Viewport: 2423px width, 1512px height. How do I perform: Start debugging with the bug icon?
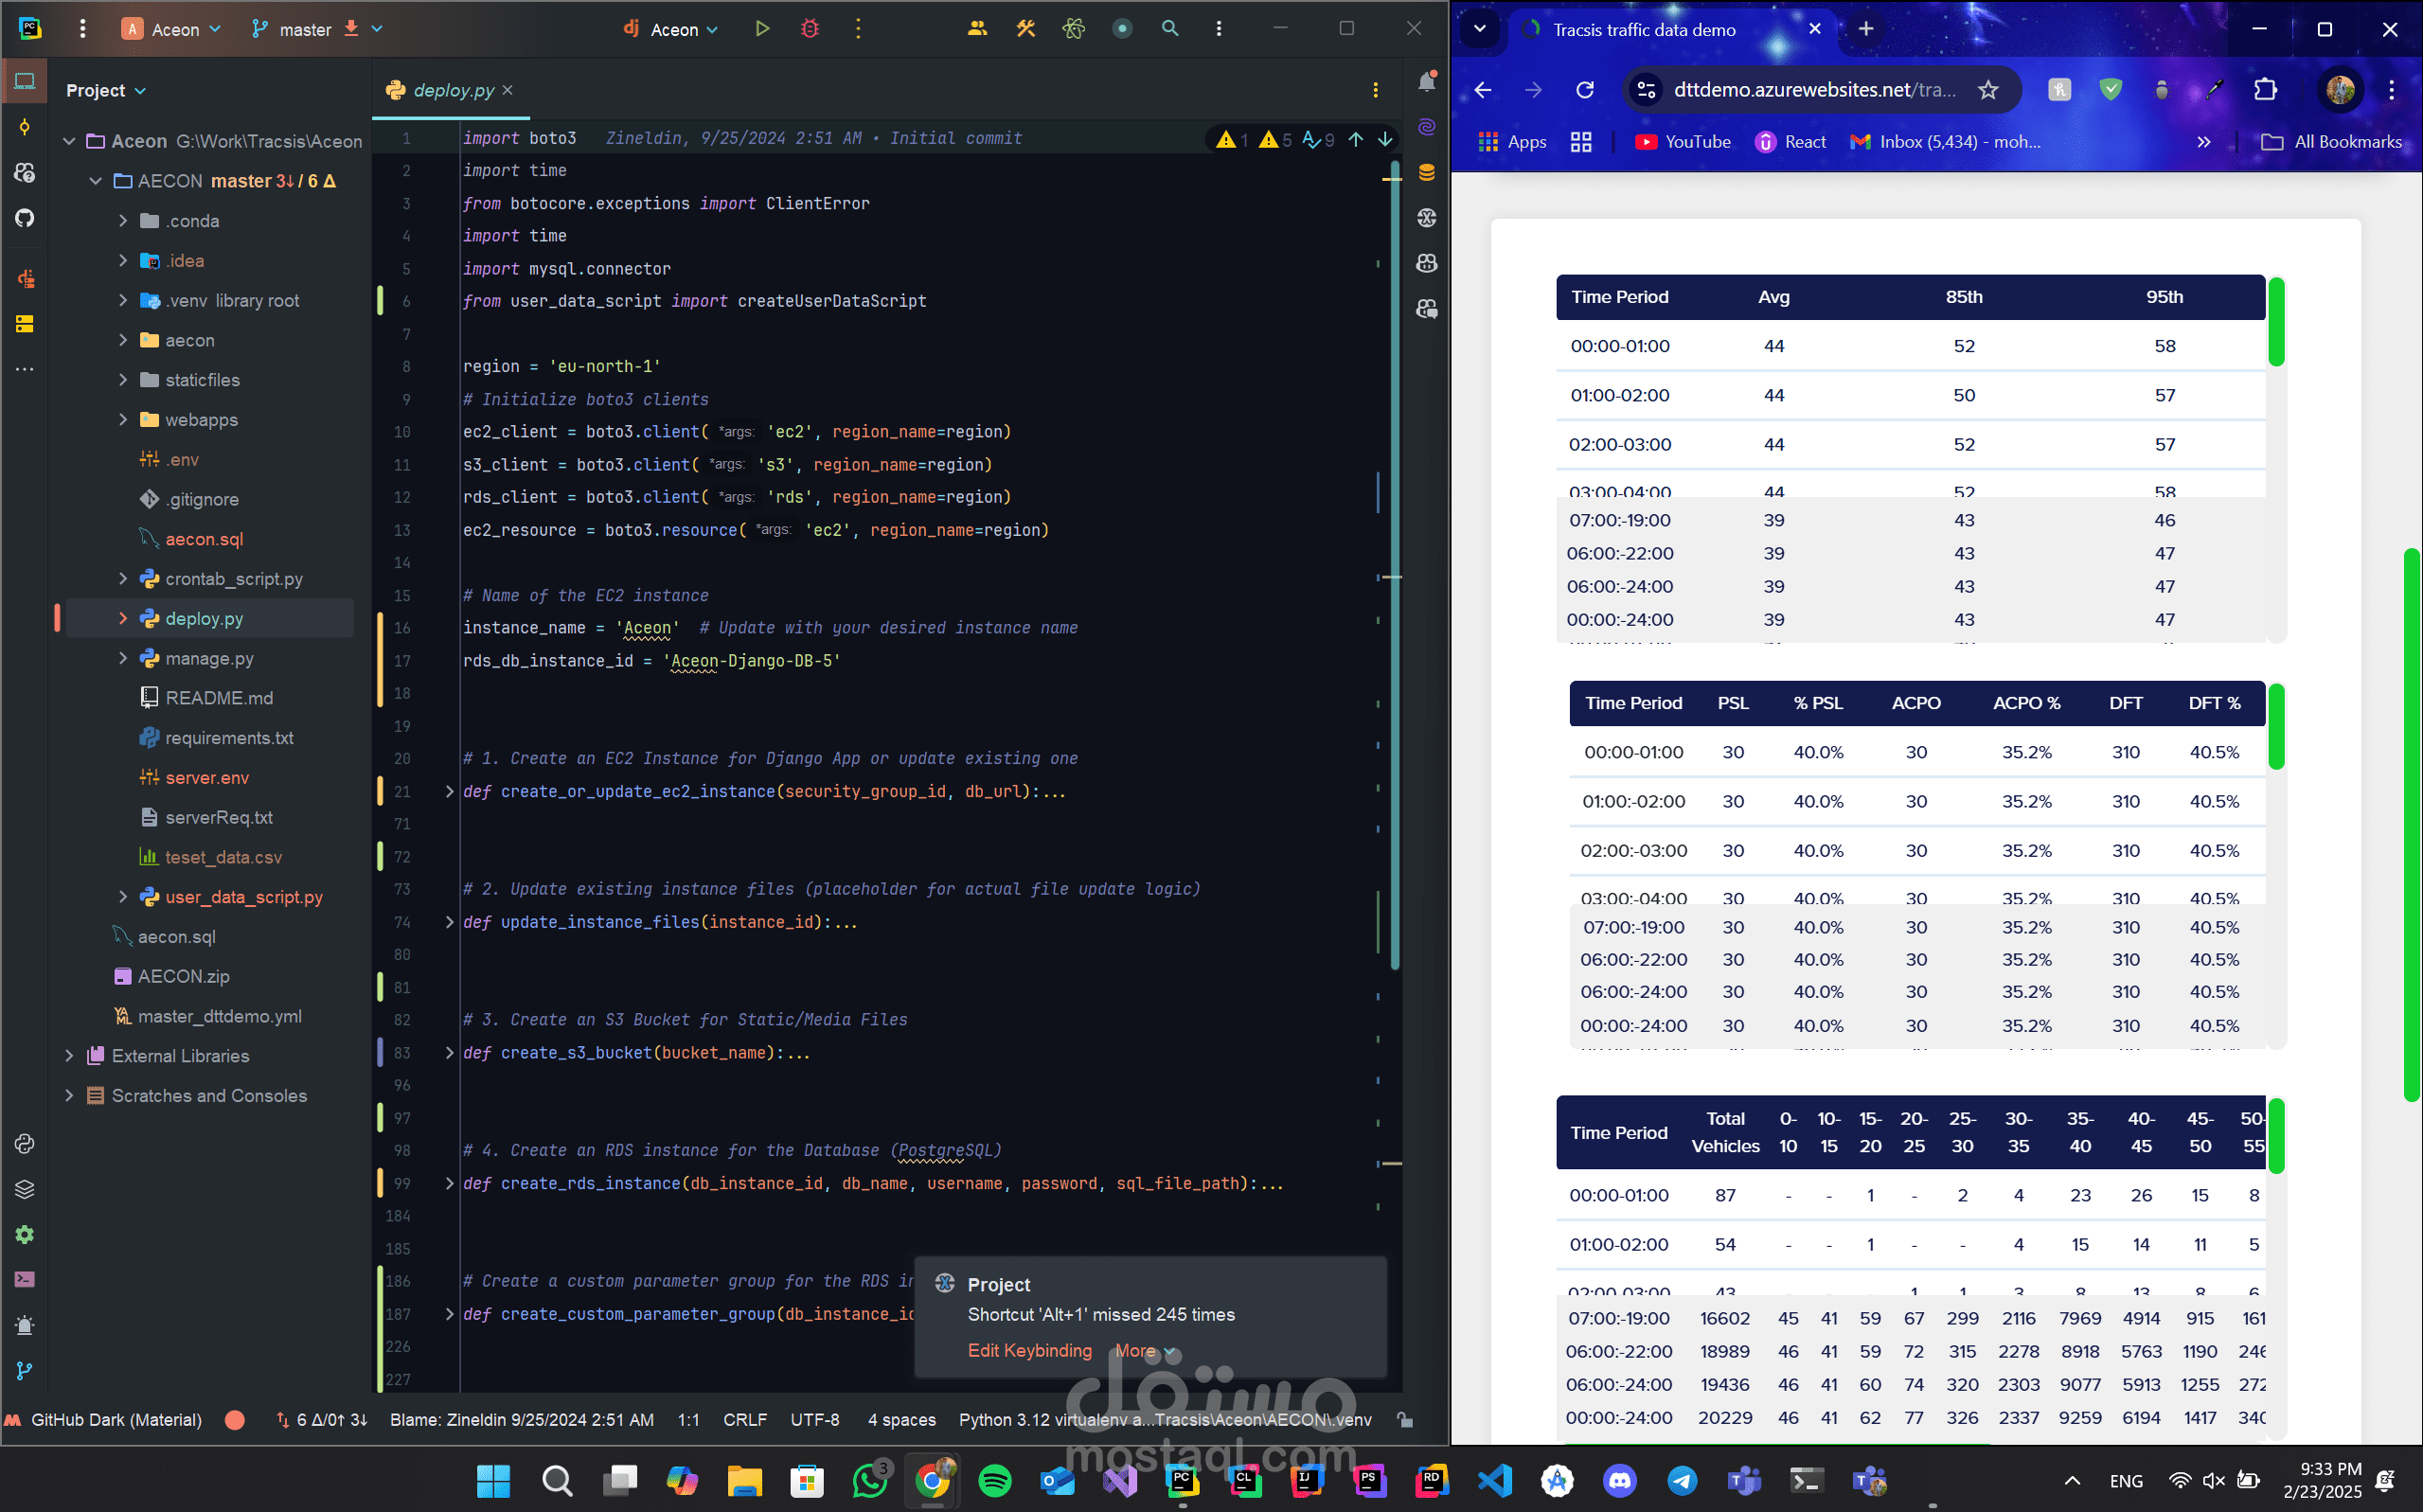(x=810, y=29)
